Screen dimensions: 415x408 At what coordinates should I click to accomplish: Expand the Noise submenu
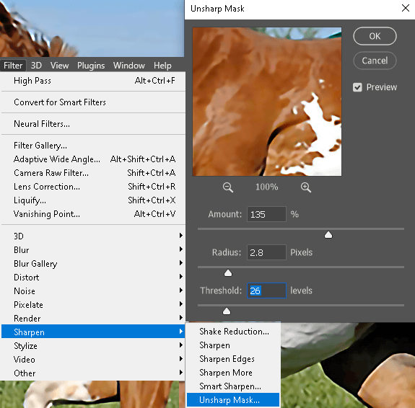(x=93, y=291)
